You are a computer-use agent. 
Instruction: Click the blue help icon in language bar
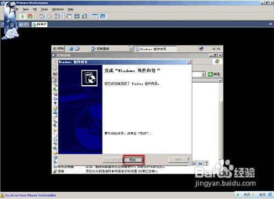tap(201, 163)
